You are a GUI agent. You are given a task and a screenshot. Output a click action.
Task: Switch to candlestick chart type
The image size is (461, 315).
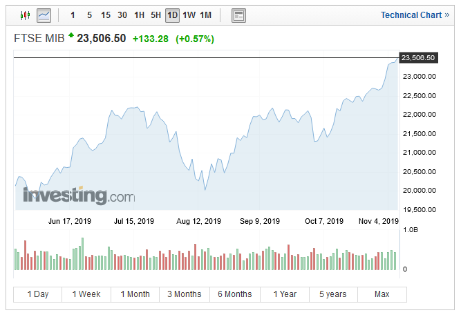click(x=26, y=15)
